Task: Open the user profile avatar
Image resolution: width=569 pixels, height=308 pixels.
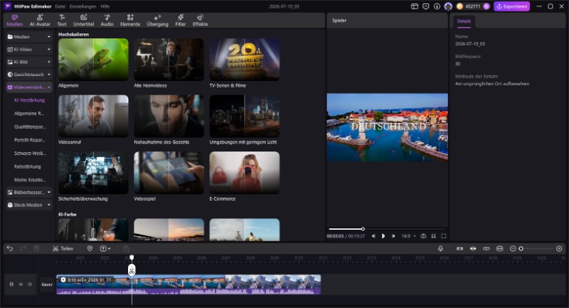Action: pyautogui.click(x=448, y=6)
